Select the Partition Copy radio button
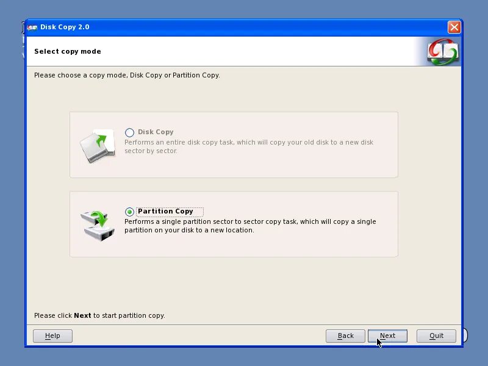The height and width of the screenshot is (366, 488). (129, 212)
